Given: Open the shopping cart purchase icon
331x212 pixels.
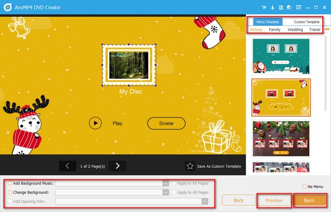Looking at the screenshot, I should 264,7.
